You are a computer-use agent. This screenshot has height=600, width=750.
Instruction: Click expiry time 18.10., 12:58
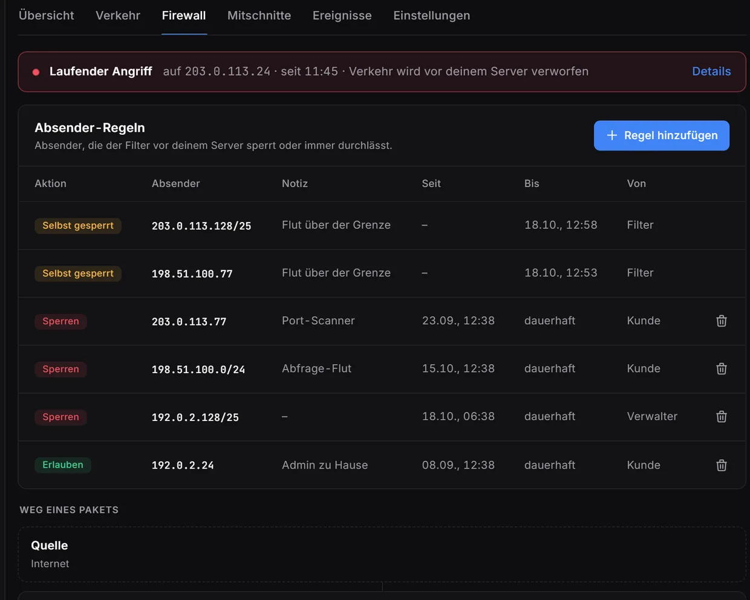[x=561, y=225]
